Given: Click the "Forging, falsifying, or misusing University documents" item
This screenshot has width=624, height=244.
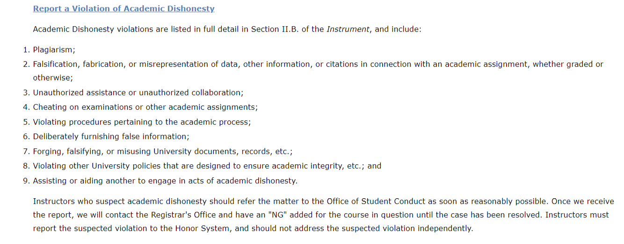Looking at the screenshot, I should (x=162, y=152).
